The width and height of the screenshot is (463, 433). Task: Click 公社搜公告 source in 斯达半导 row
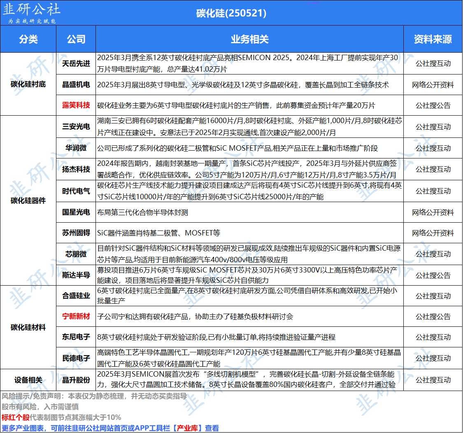point(433,275)
